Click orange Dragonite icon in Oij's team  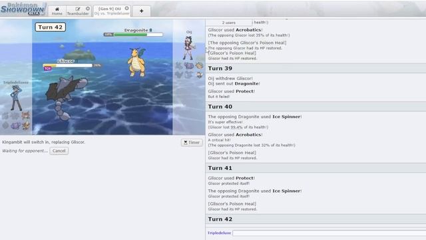click(x=199, y=65)
